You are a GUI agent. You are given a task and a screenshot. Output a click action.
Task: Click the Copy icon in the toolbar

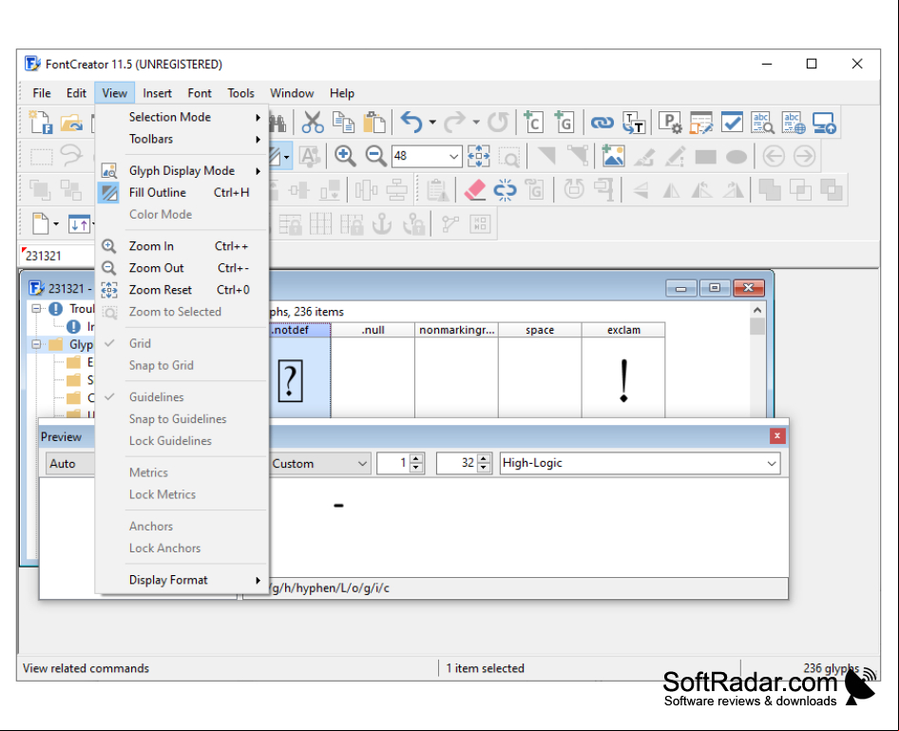pyautogui.click(x=343, y=122)
